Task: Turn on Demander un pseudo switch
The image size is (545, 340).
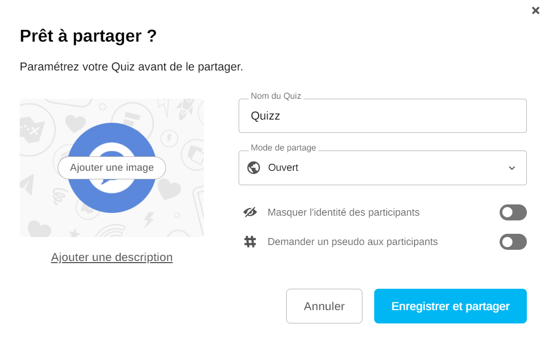Action: tap(513, 242)
